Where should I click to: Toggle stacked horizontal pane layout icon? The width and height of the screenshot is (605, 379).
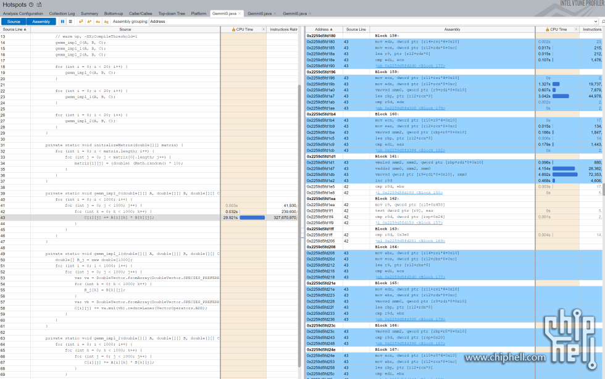[70, 22]
